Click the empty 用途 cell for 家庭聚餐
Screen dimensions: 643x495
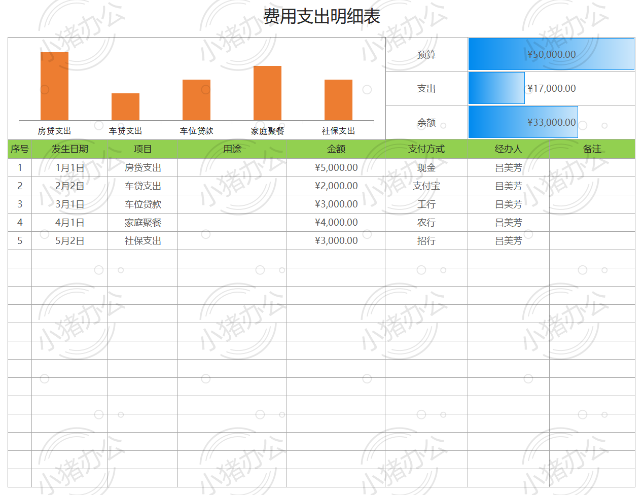click(x=232, y=223)
